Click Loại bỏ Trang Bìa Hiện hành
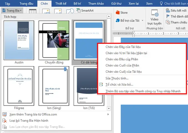 pyautogui.click(x=25, y=121)
